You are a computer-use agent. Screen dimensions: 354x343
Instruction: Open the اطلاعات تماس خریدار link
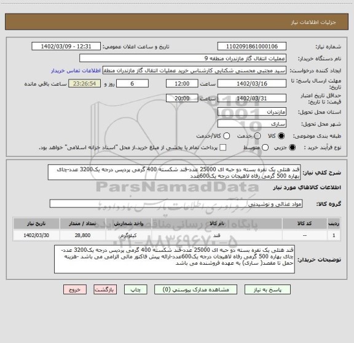pyautogui.click(x=76, y=71)
